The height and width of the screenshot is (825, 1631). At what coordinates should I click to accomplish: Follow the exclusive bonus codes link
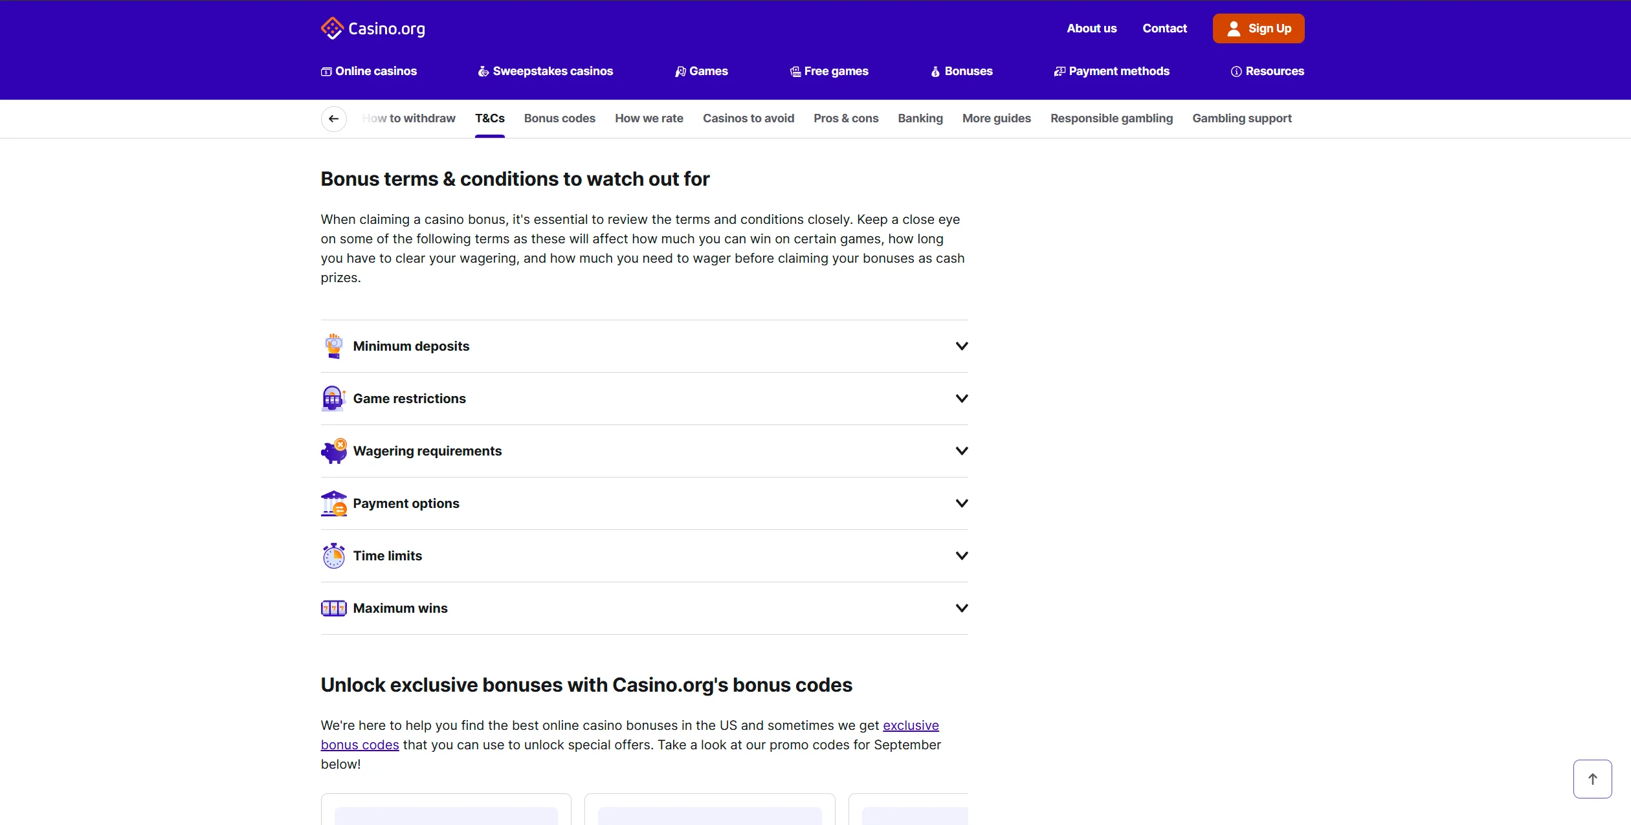911,725
